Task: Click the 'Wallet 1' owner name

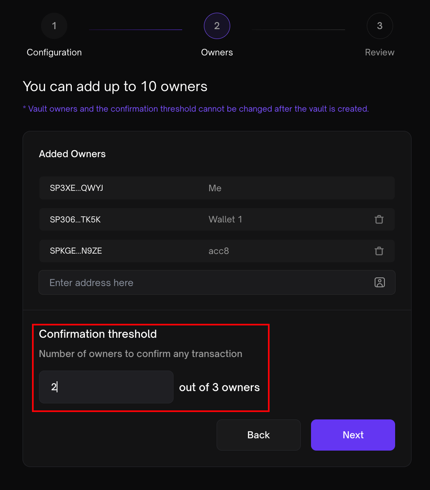Action: click(225, 220)
